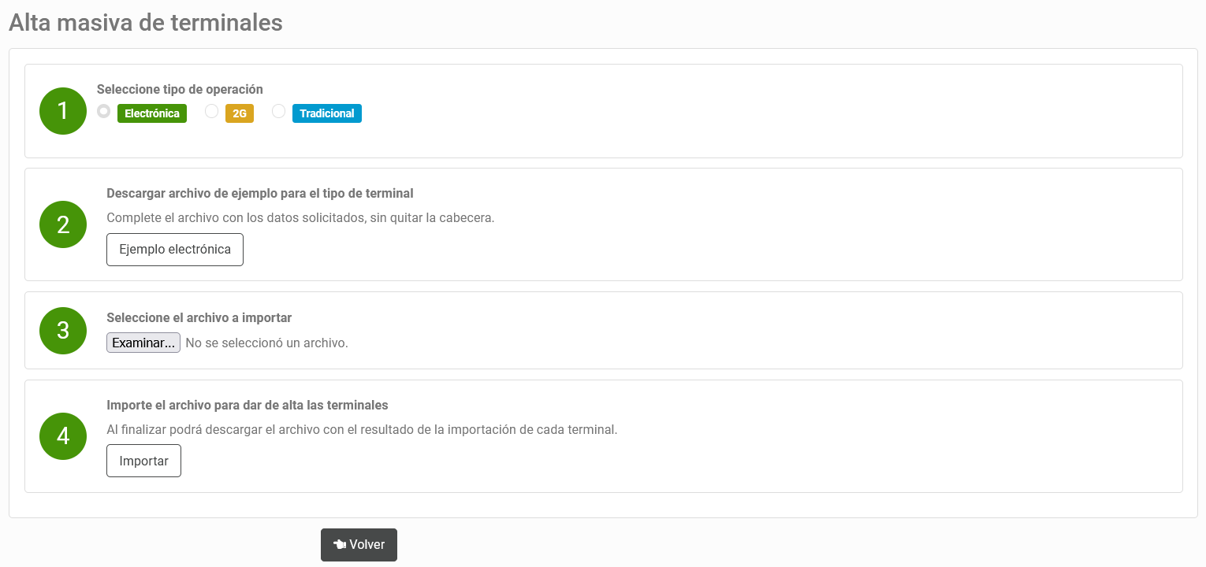
Task: Open file chooser with Examinar button
Action: [x=143, y=343]
